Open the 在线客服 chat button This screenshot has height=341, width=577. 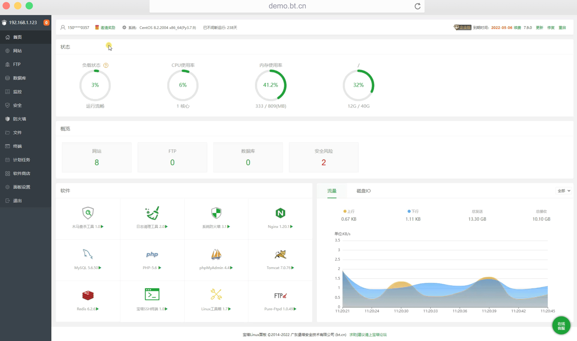tap(561, 326)
